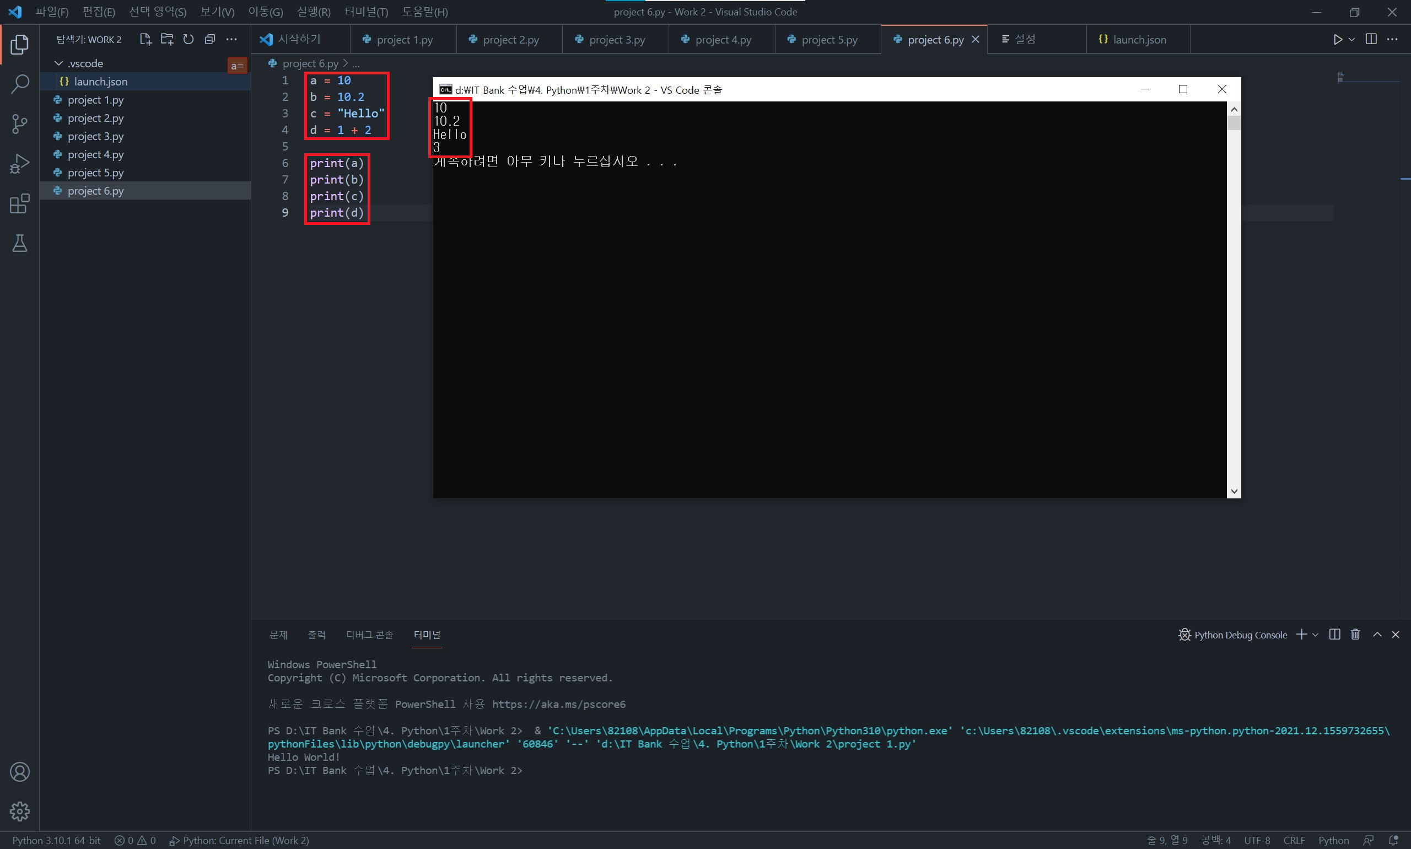Switch to the project 3.py tab
The width and height of the screenshot is (1411, 849).
point(616,40)
